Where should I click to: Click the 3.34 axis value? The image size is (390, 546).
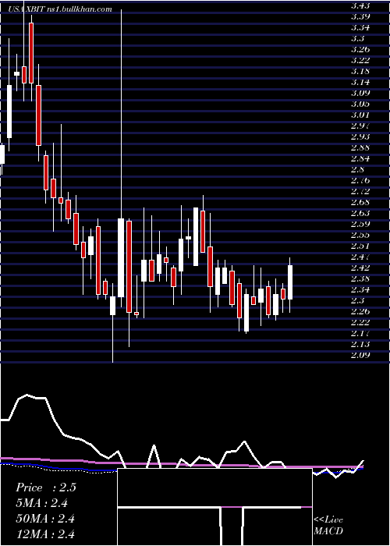[360, 27]
